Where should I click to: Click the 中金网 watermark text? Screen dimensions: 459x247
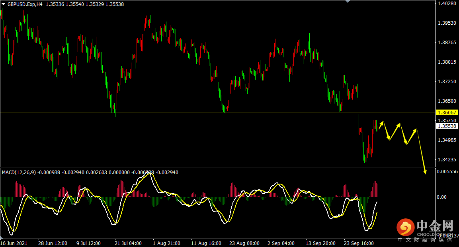point(435,226)
